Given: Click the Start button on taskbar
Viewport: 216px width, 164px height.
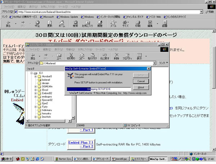Looking at the screenshot, I should coord(6,159).
